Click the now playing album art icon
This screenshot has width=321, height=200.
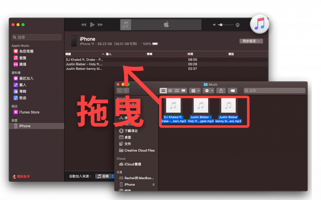[125, 25]
